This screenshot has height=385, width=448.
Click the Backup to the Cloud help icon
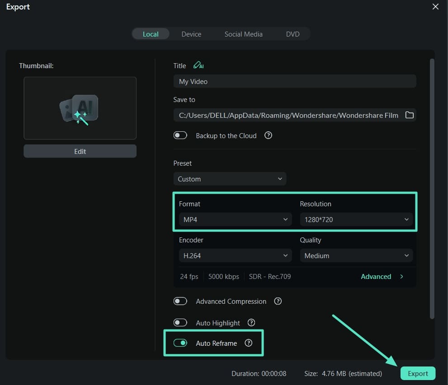268,135
